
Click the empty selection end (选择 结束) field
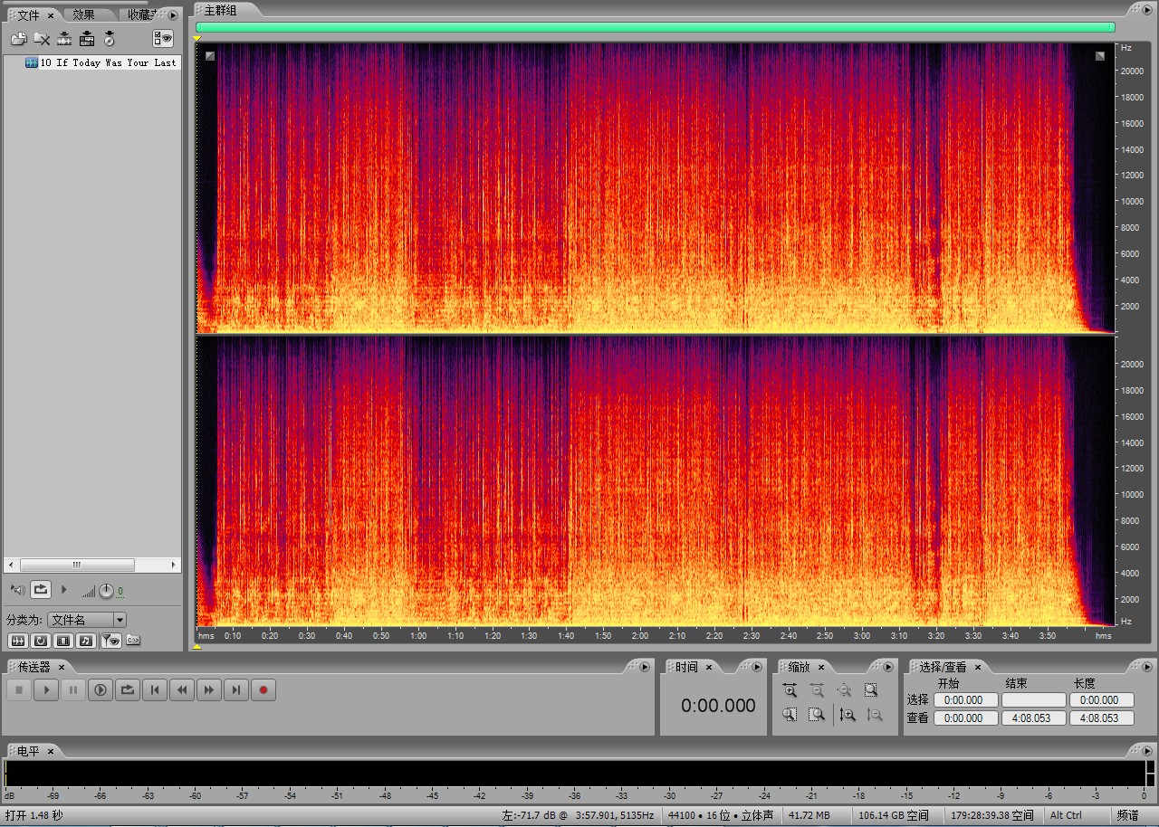pyautogui.click(x=1034, y=700)
